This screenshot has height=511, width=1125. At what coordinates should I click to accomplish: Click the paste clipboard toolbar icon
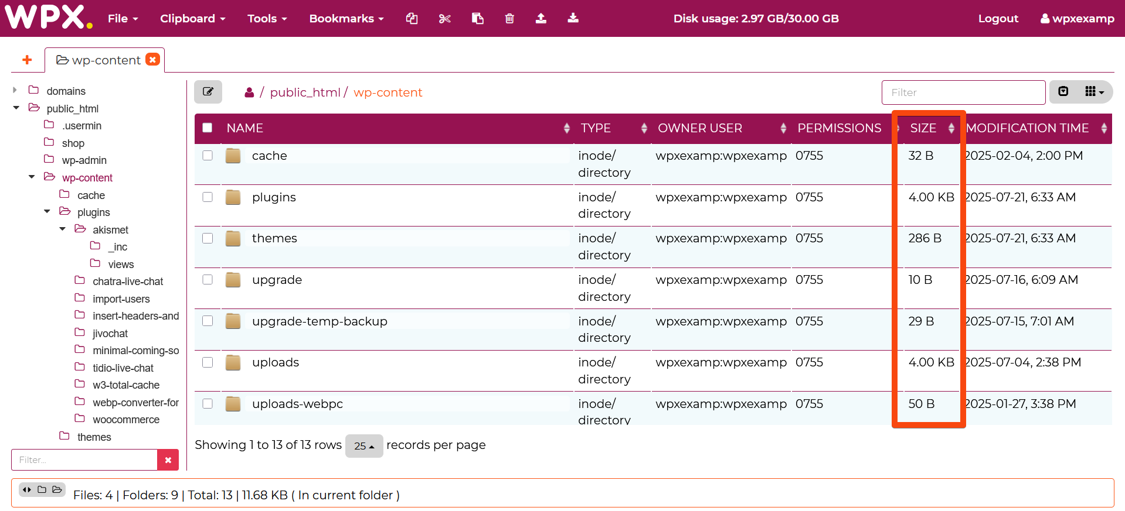pos(478,19)
